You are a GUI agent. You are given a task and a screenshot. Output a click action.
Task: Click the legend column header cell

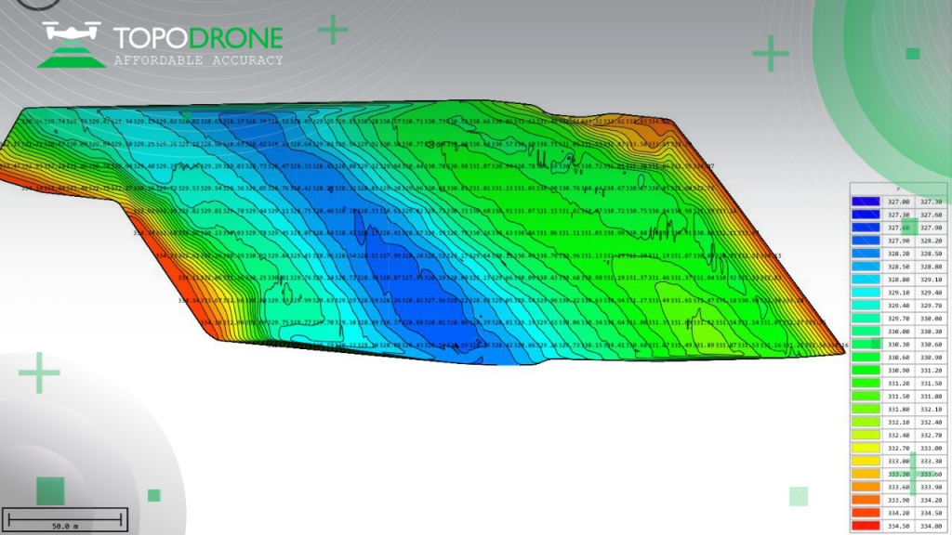[x=898, y=189]
